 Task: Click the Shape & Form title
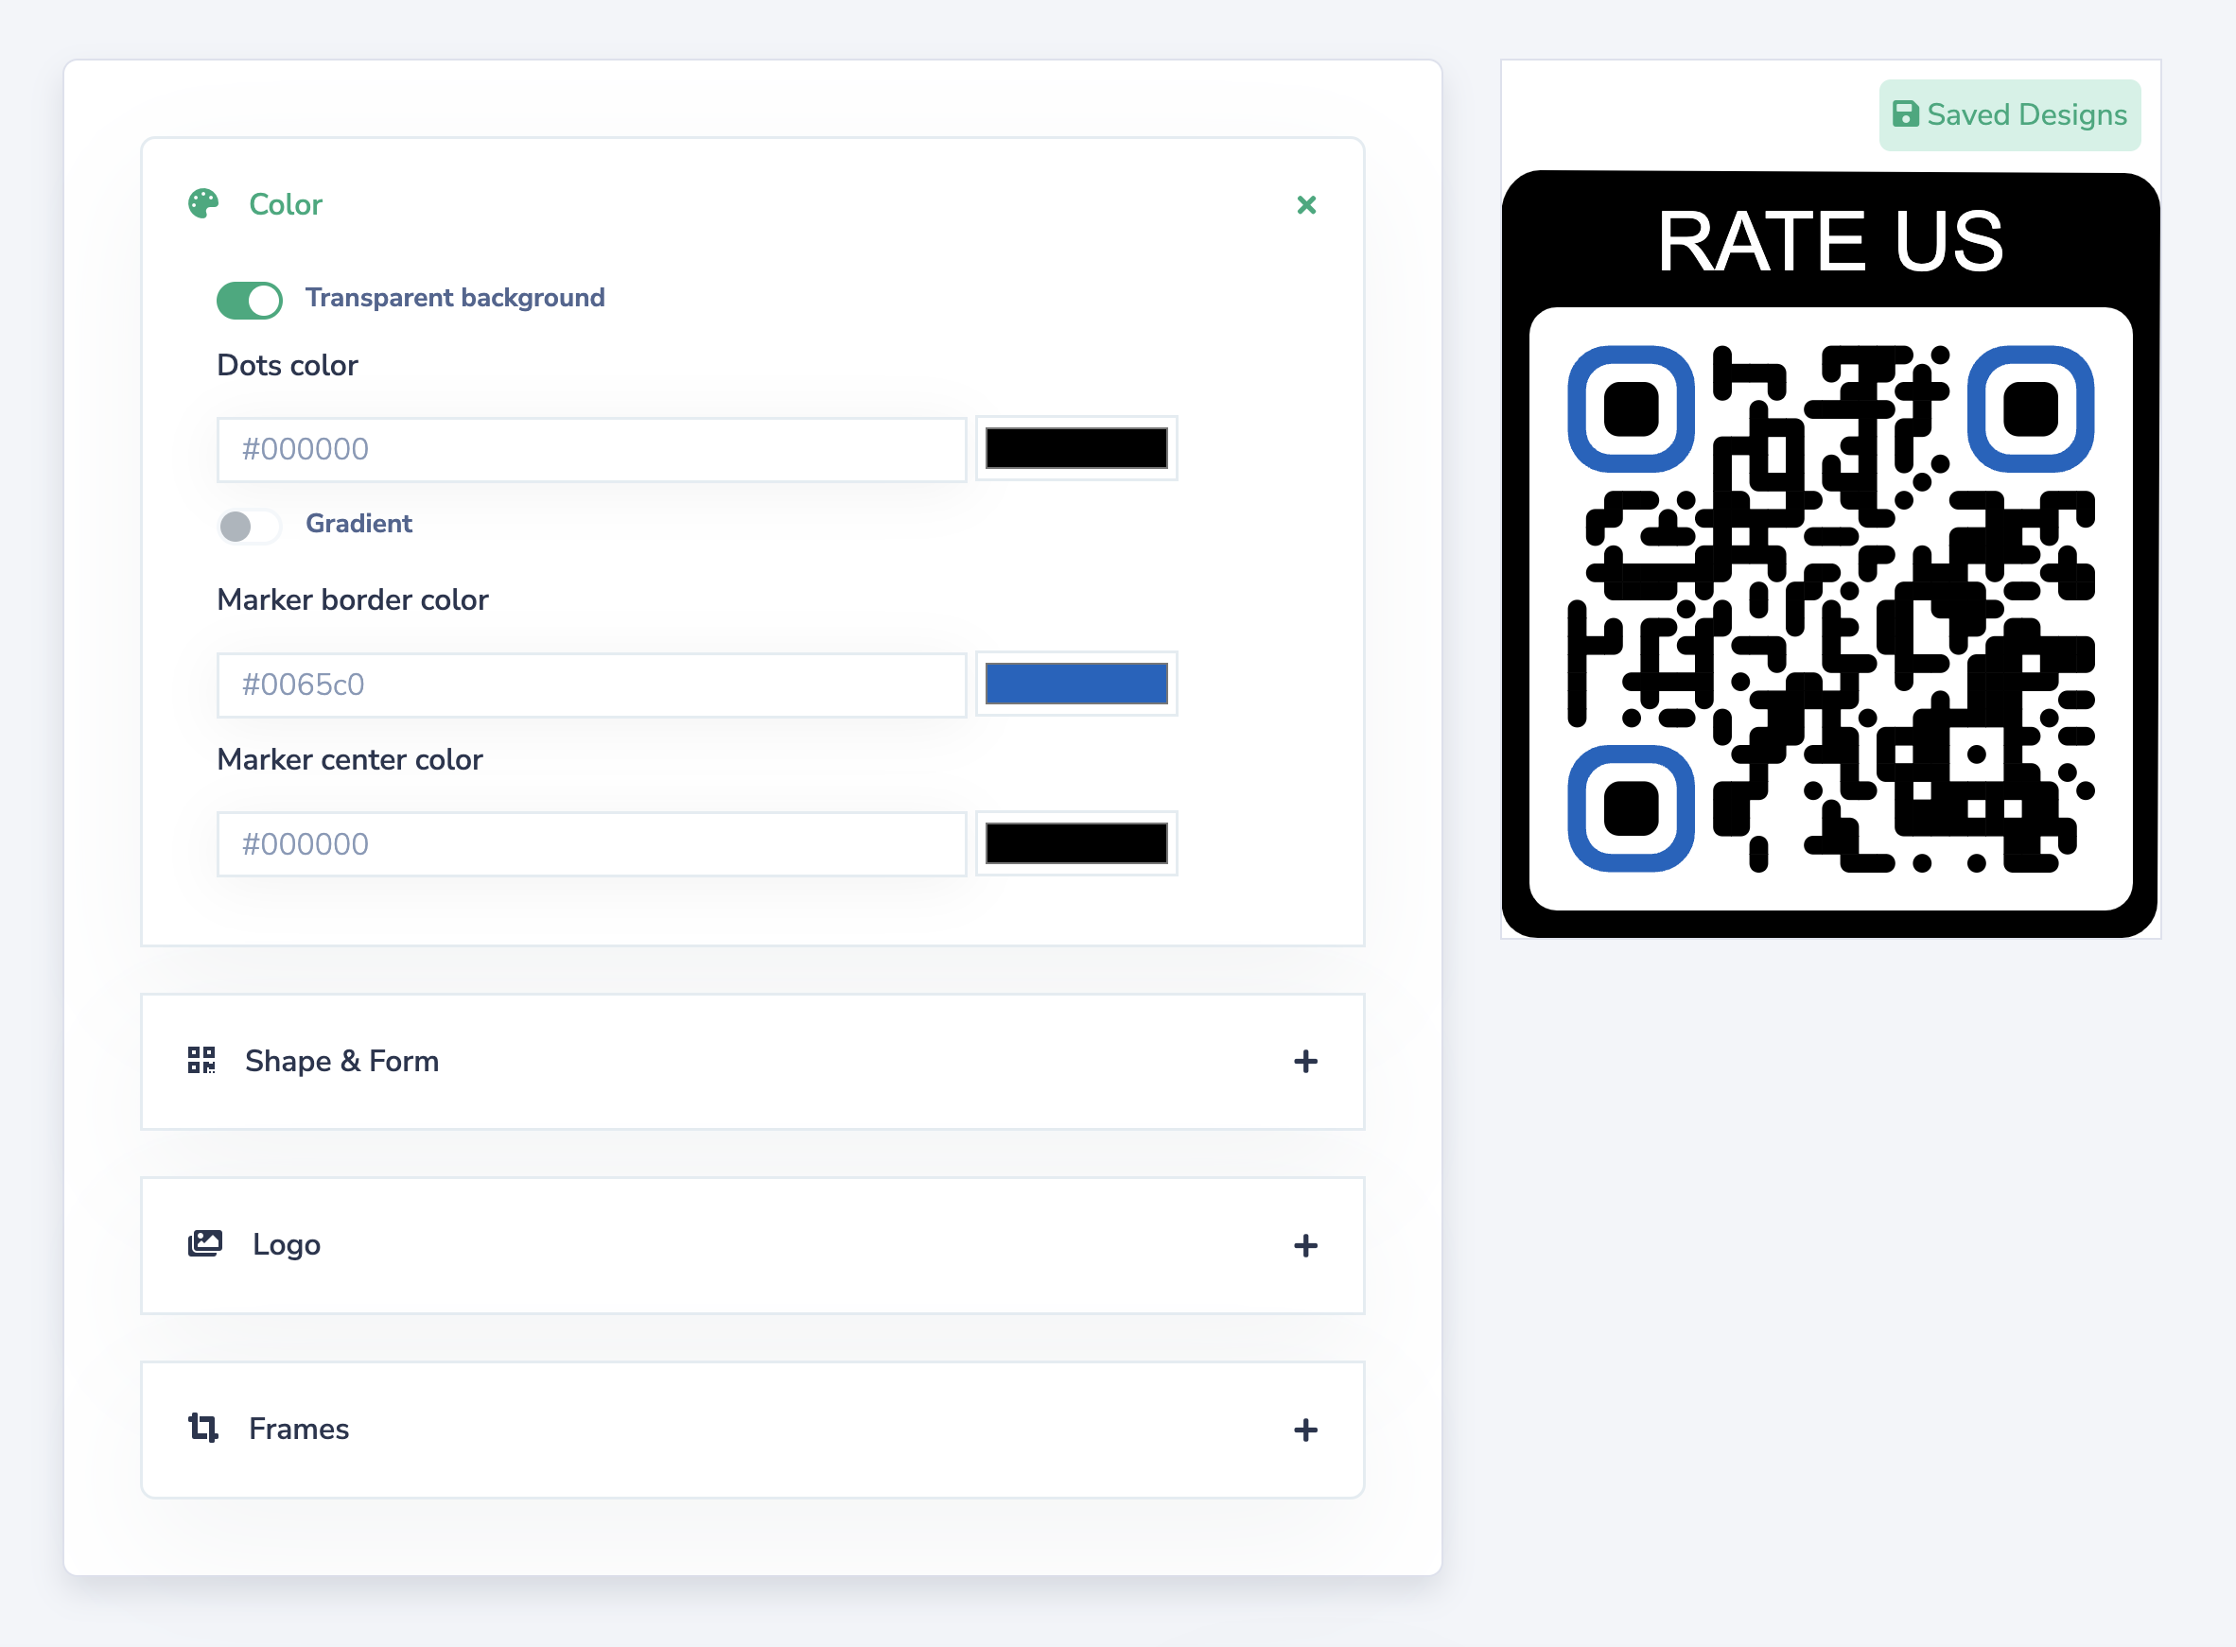342,1061
